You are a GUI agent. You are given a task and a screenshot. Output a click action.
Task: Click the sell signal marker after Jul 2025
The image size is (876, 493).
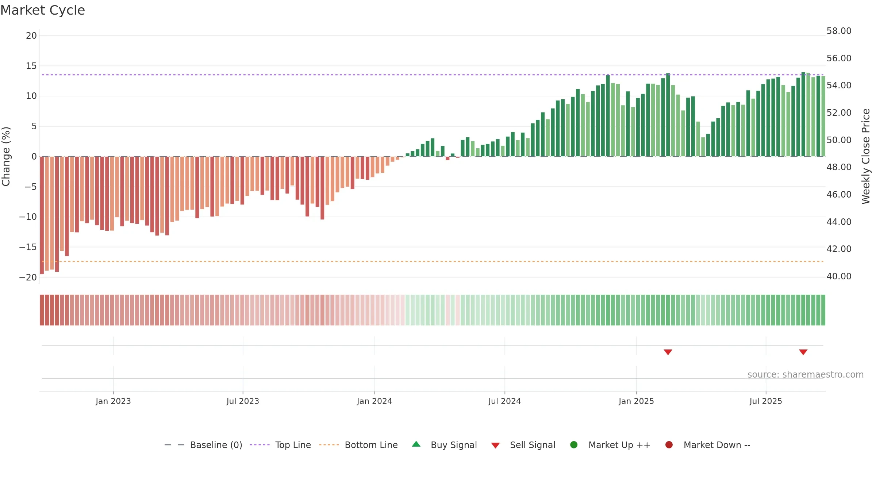click(803, 352)
